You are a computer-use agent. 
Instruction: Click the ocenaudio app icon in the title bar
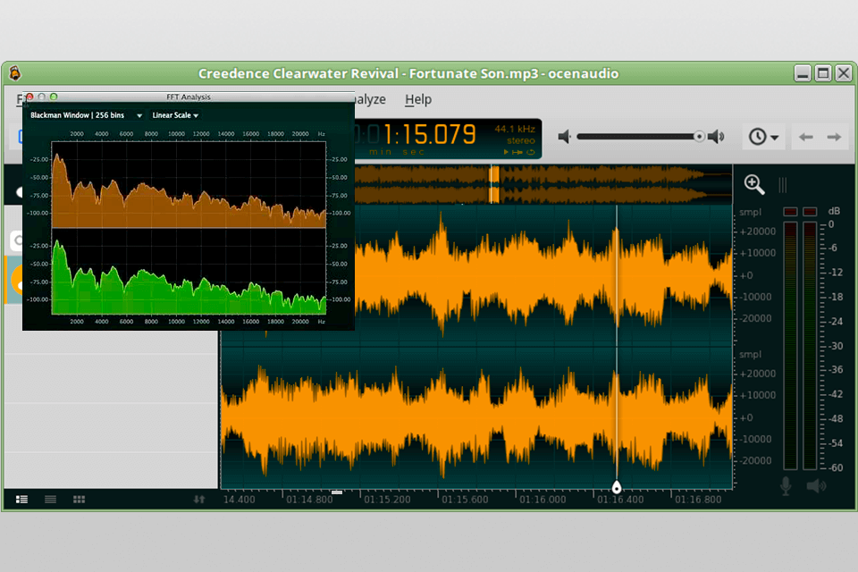[15, 72]
